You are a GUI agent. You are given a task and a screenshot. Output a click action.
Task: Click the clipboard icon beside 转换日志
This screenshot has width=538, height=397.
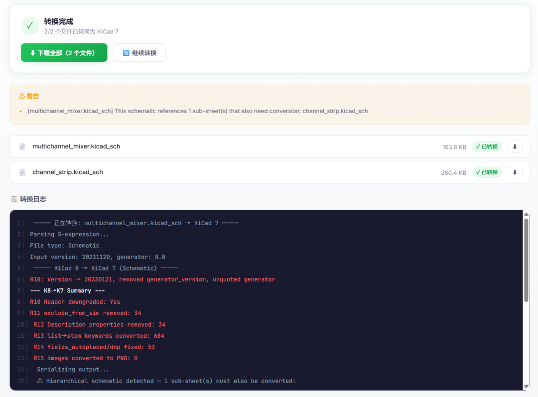[14, 199]
